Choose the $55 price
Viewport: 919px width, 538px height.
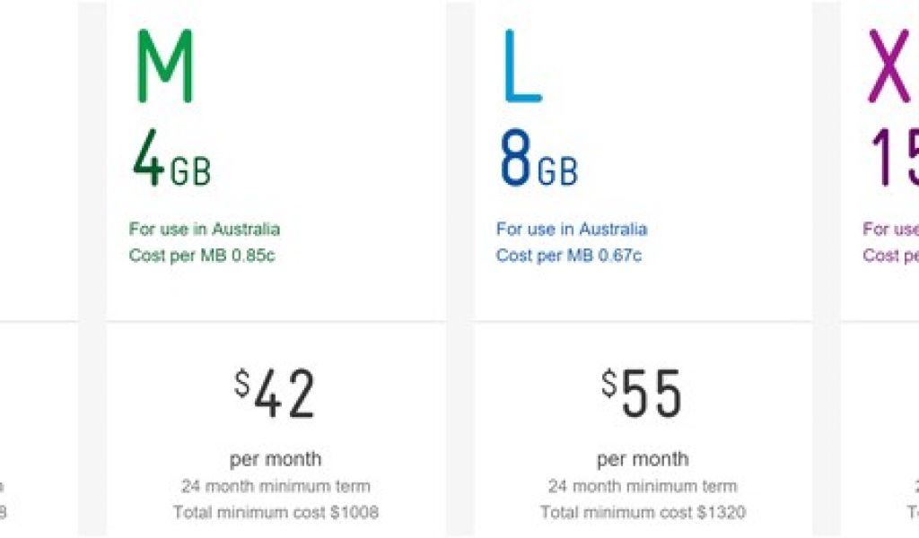[643, 395]
